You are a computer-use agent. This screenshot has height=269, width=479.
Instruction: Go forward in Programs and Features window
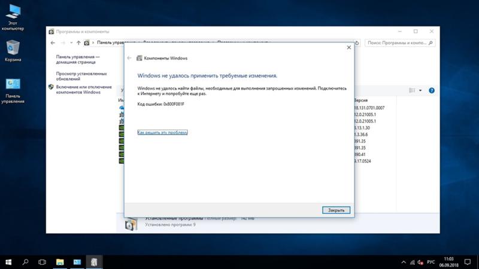[x=63, y=42]
